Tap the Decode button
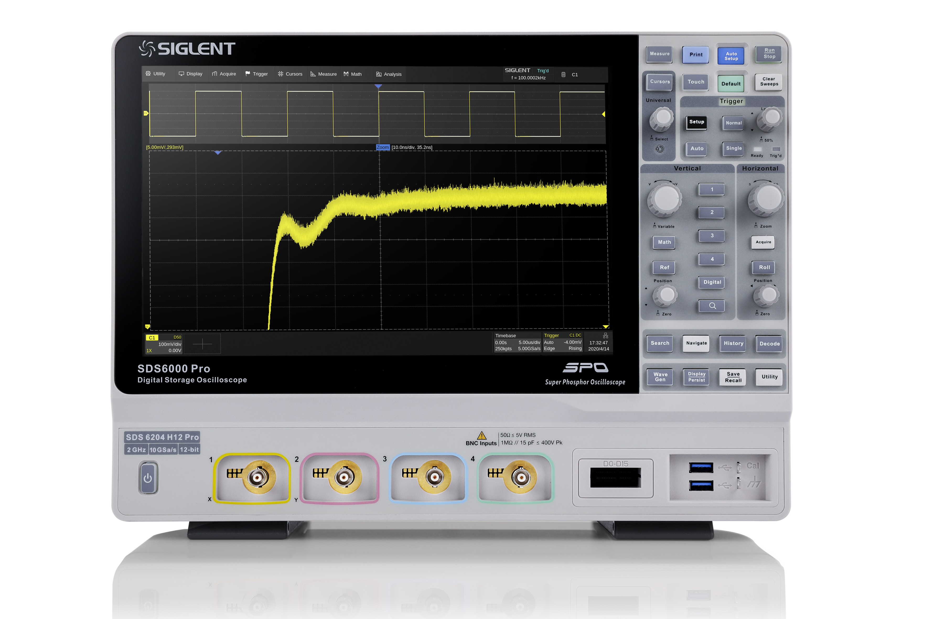The width and height of the screenshot is (929, 619). point(769,344)
